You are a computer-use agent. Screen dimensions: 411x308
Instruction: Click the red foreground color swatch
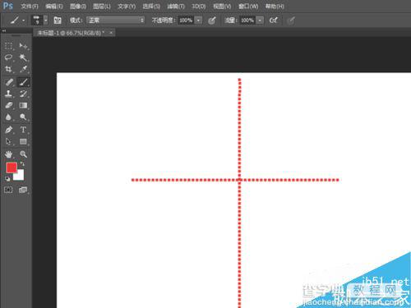tap(12, 168)
